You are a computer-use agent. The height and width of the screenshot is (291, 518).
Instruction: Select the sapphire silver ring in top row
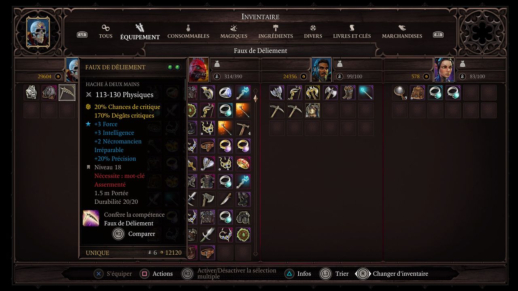pyautogui.click(x=225, y=93)
